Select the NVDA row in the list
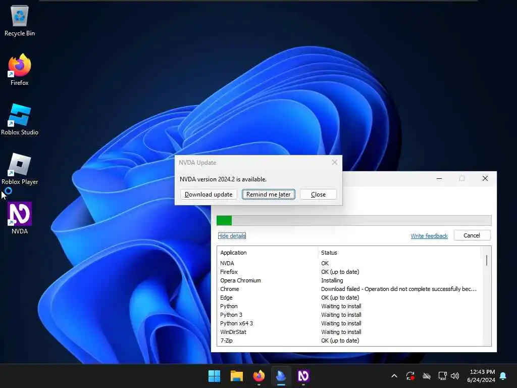The width and height of the screenshot is (517, 388). [x=349, y=263]
